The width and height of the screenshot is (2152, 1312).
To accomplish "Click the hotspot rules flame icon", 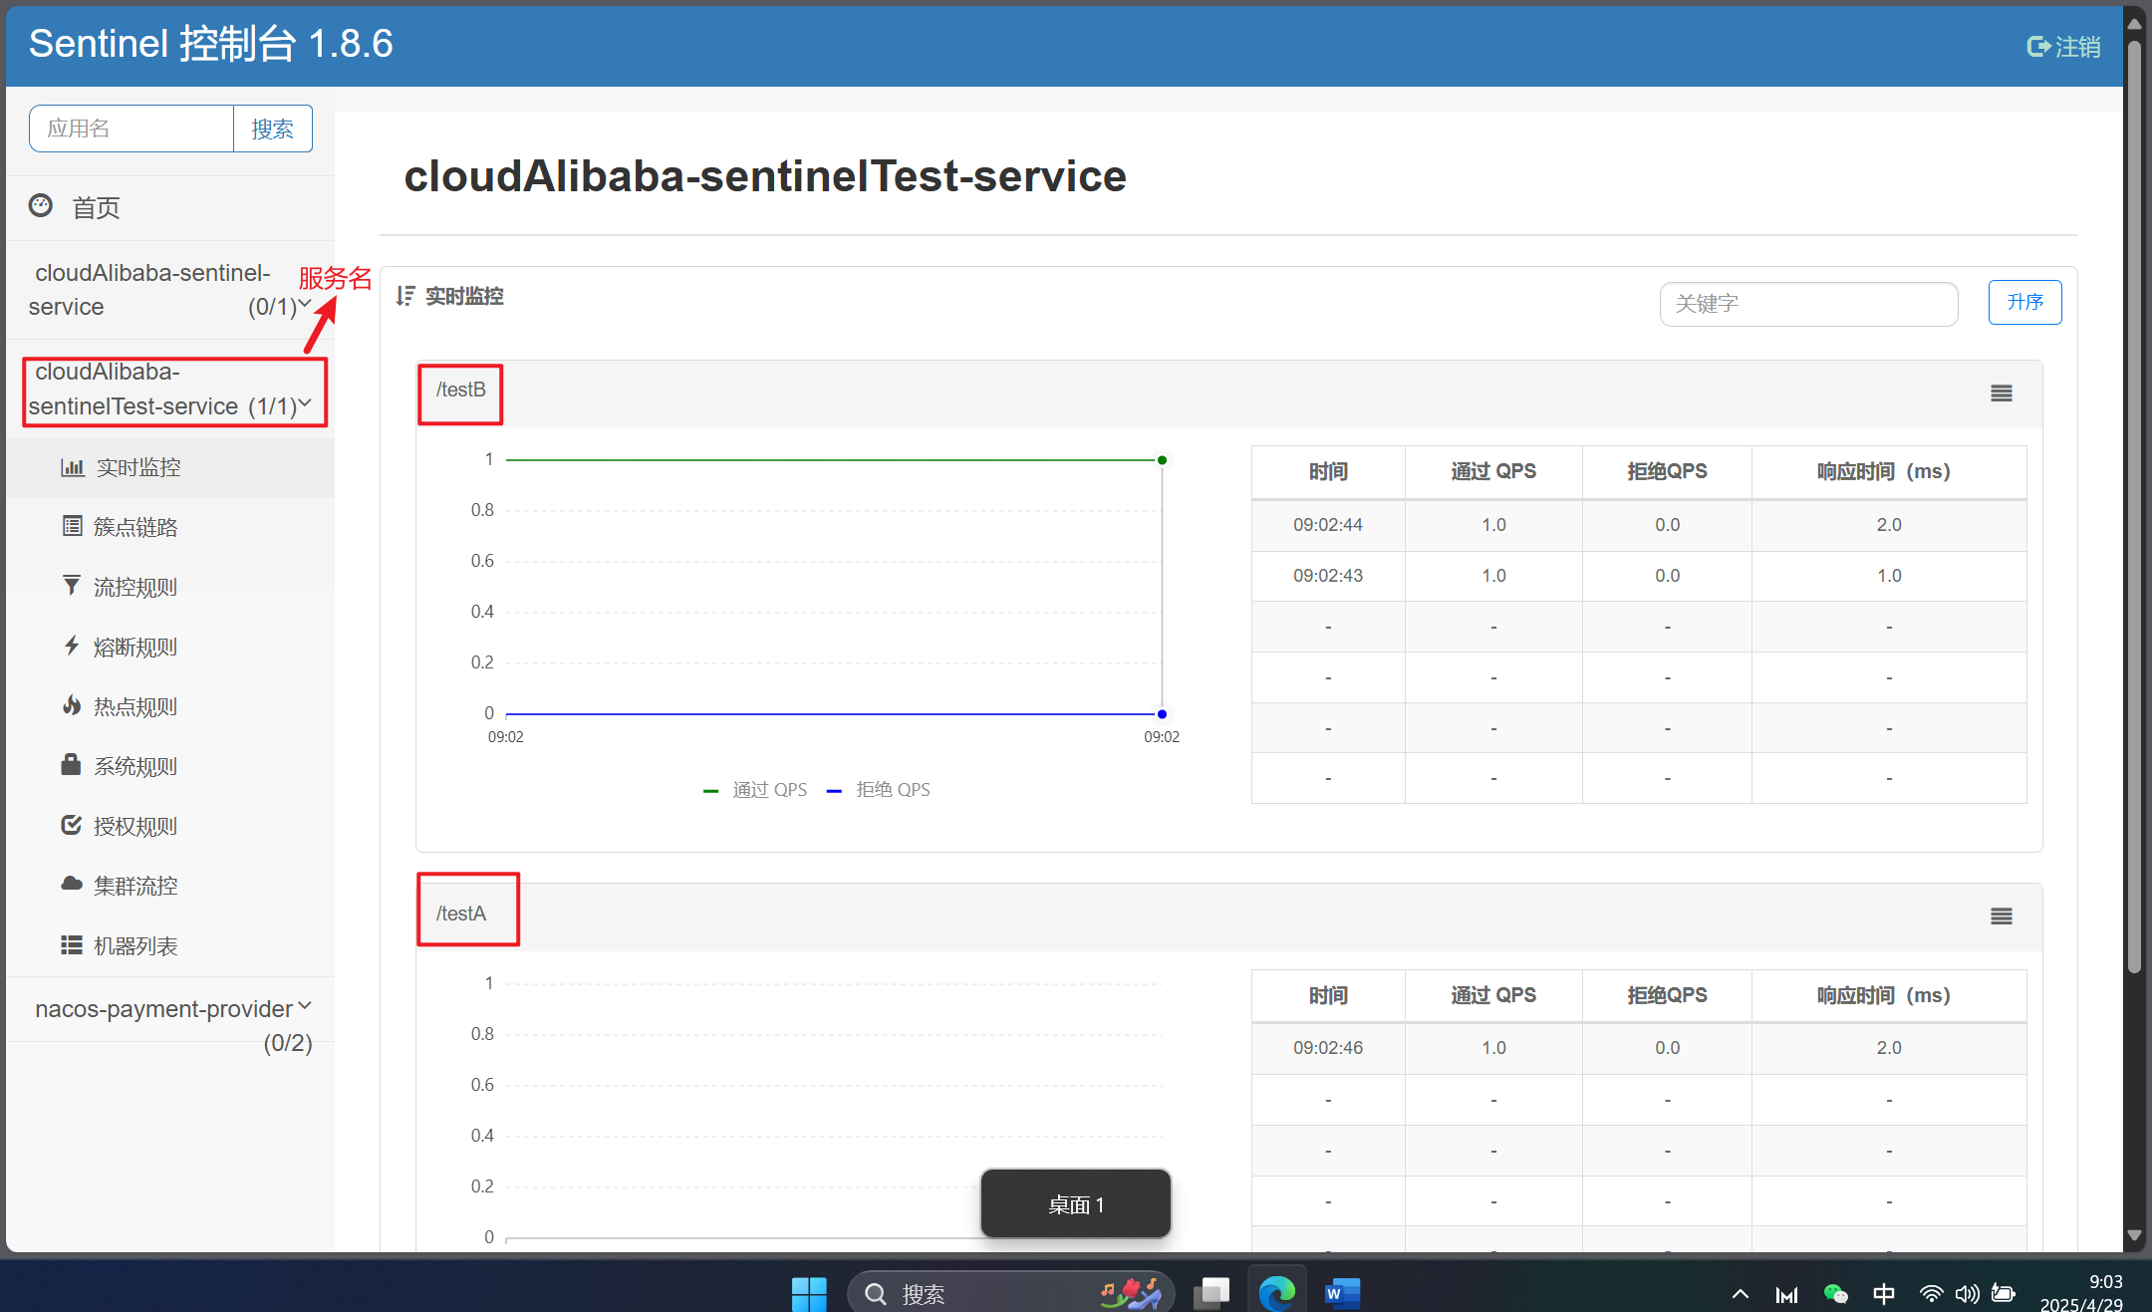I will click(72, 705).
